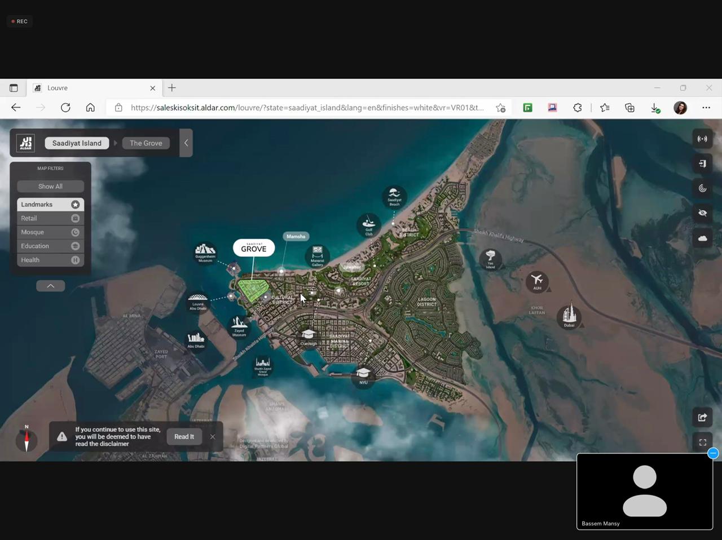Viewport: 722px width, 540px height.
Task: Close the Louvre browser tab
Action: 152,88
